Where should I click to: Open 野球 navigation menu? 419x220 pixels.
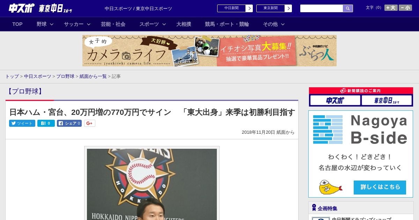[42, 24]
